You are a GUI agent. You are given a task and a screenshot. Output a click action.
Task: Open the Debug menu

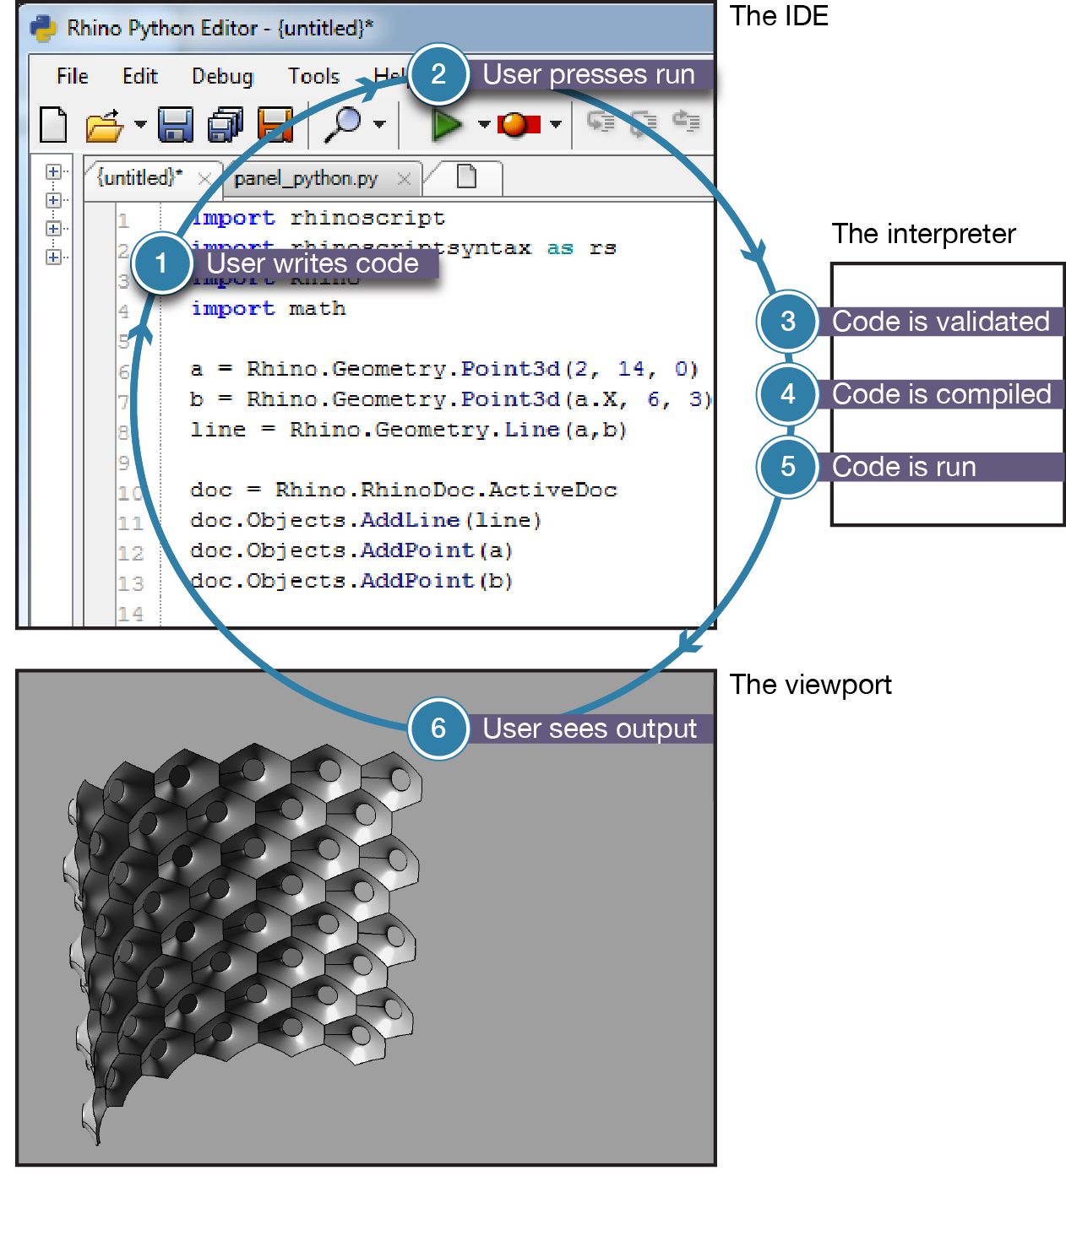(222, 76)
